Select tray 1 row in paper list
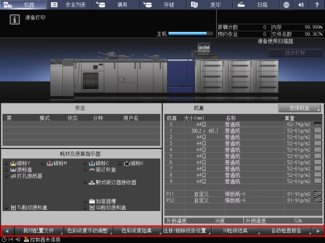This screenshot has width=325, height=243. tap(243, 131)
